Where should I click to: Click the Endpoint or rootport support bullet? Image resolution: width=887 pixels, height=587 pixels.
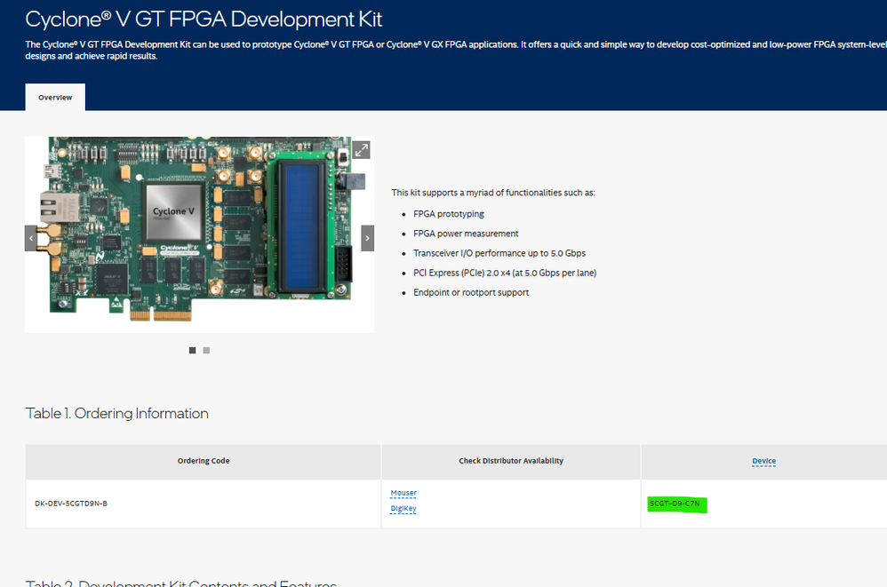[x=470, y=292]
